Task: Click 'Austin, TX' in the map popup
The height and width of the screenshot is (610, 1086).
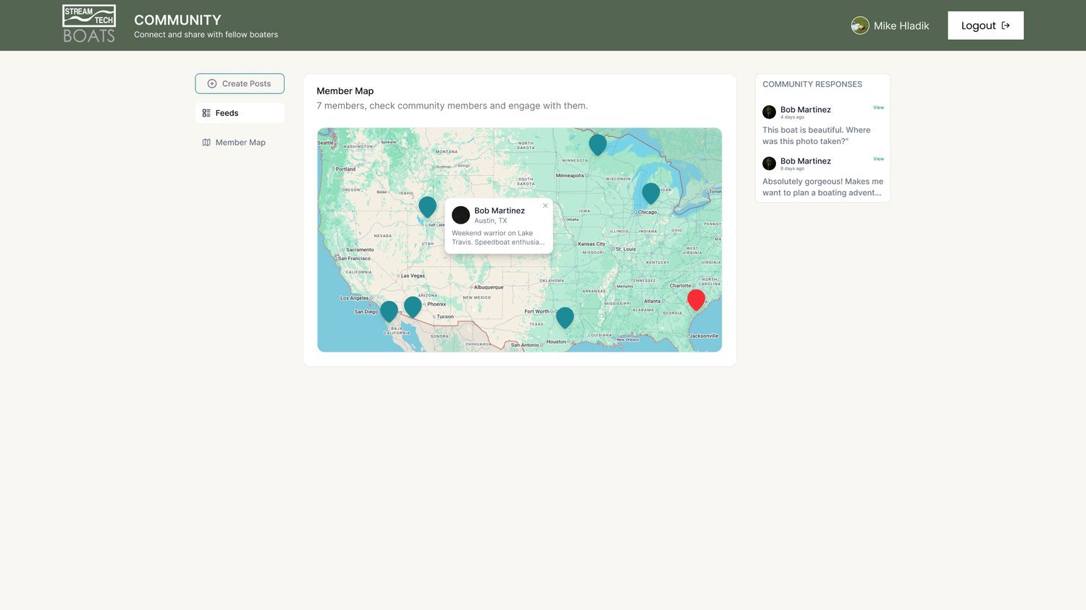Action: [491, 221]
